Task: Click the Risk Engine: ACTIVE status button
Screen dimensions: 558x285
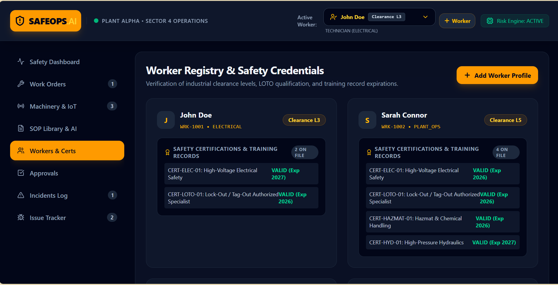Action: tap(515, 21)
